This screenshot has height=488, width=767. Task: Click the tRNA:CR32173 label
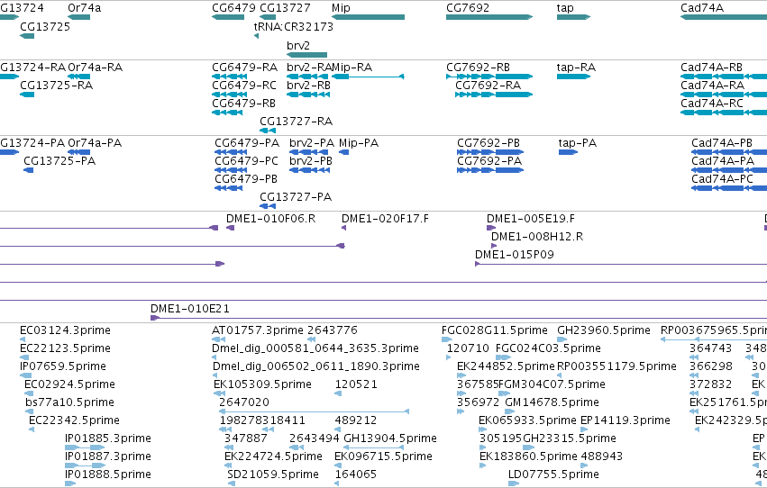pyautogui.click(x=294, y=27)
